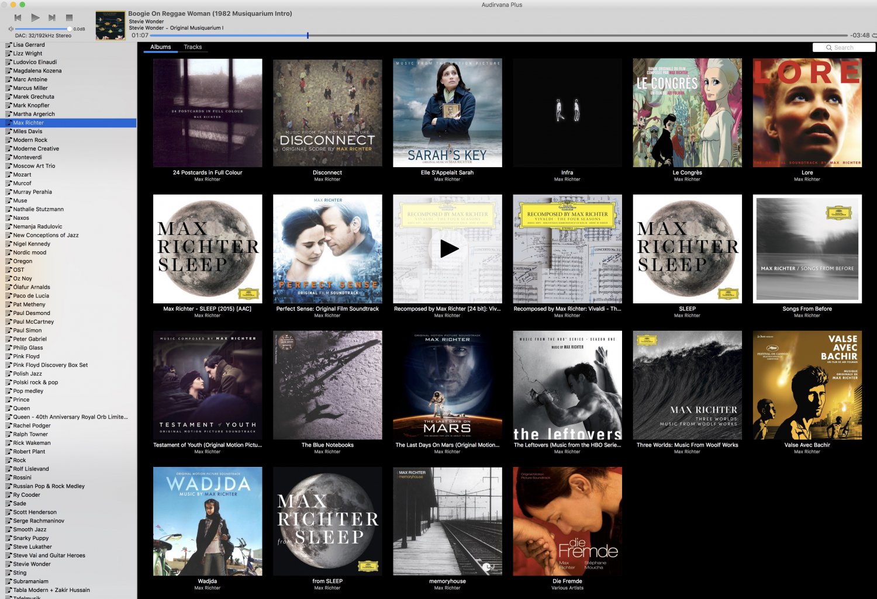
Task: Start playback with the play button
Action: tap(35, 18)
